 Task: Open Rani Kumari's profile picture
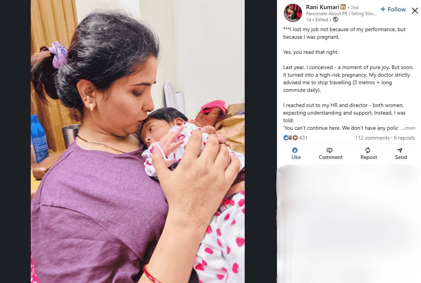click(x=293, y=13)
